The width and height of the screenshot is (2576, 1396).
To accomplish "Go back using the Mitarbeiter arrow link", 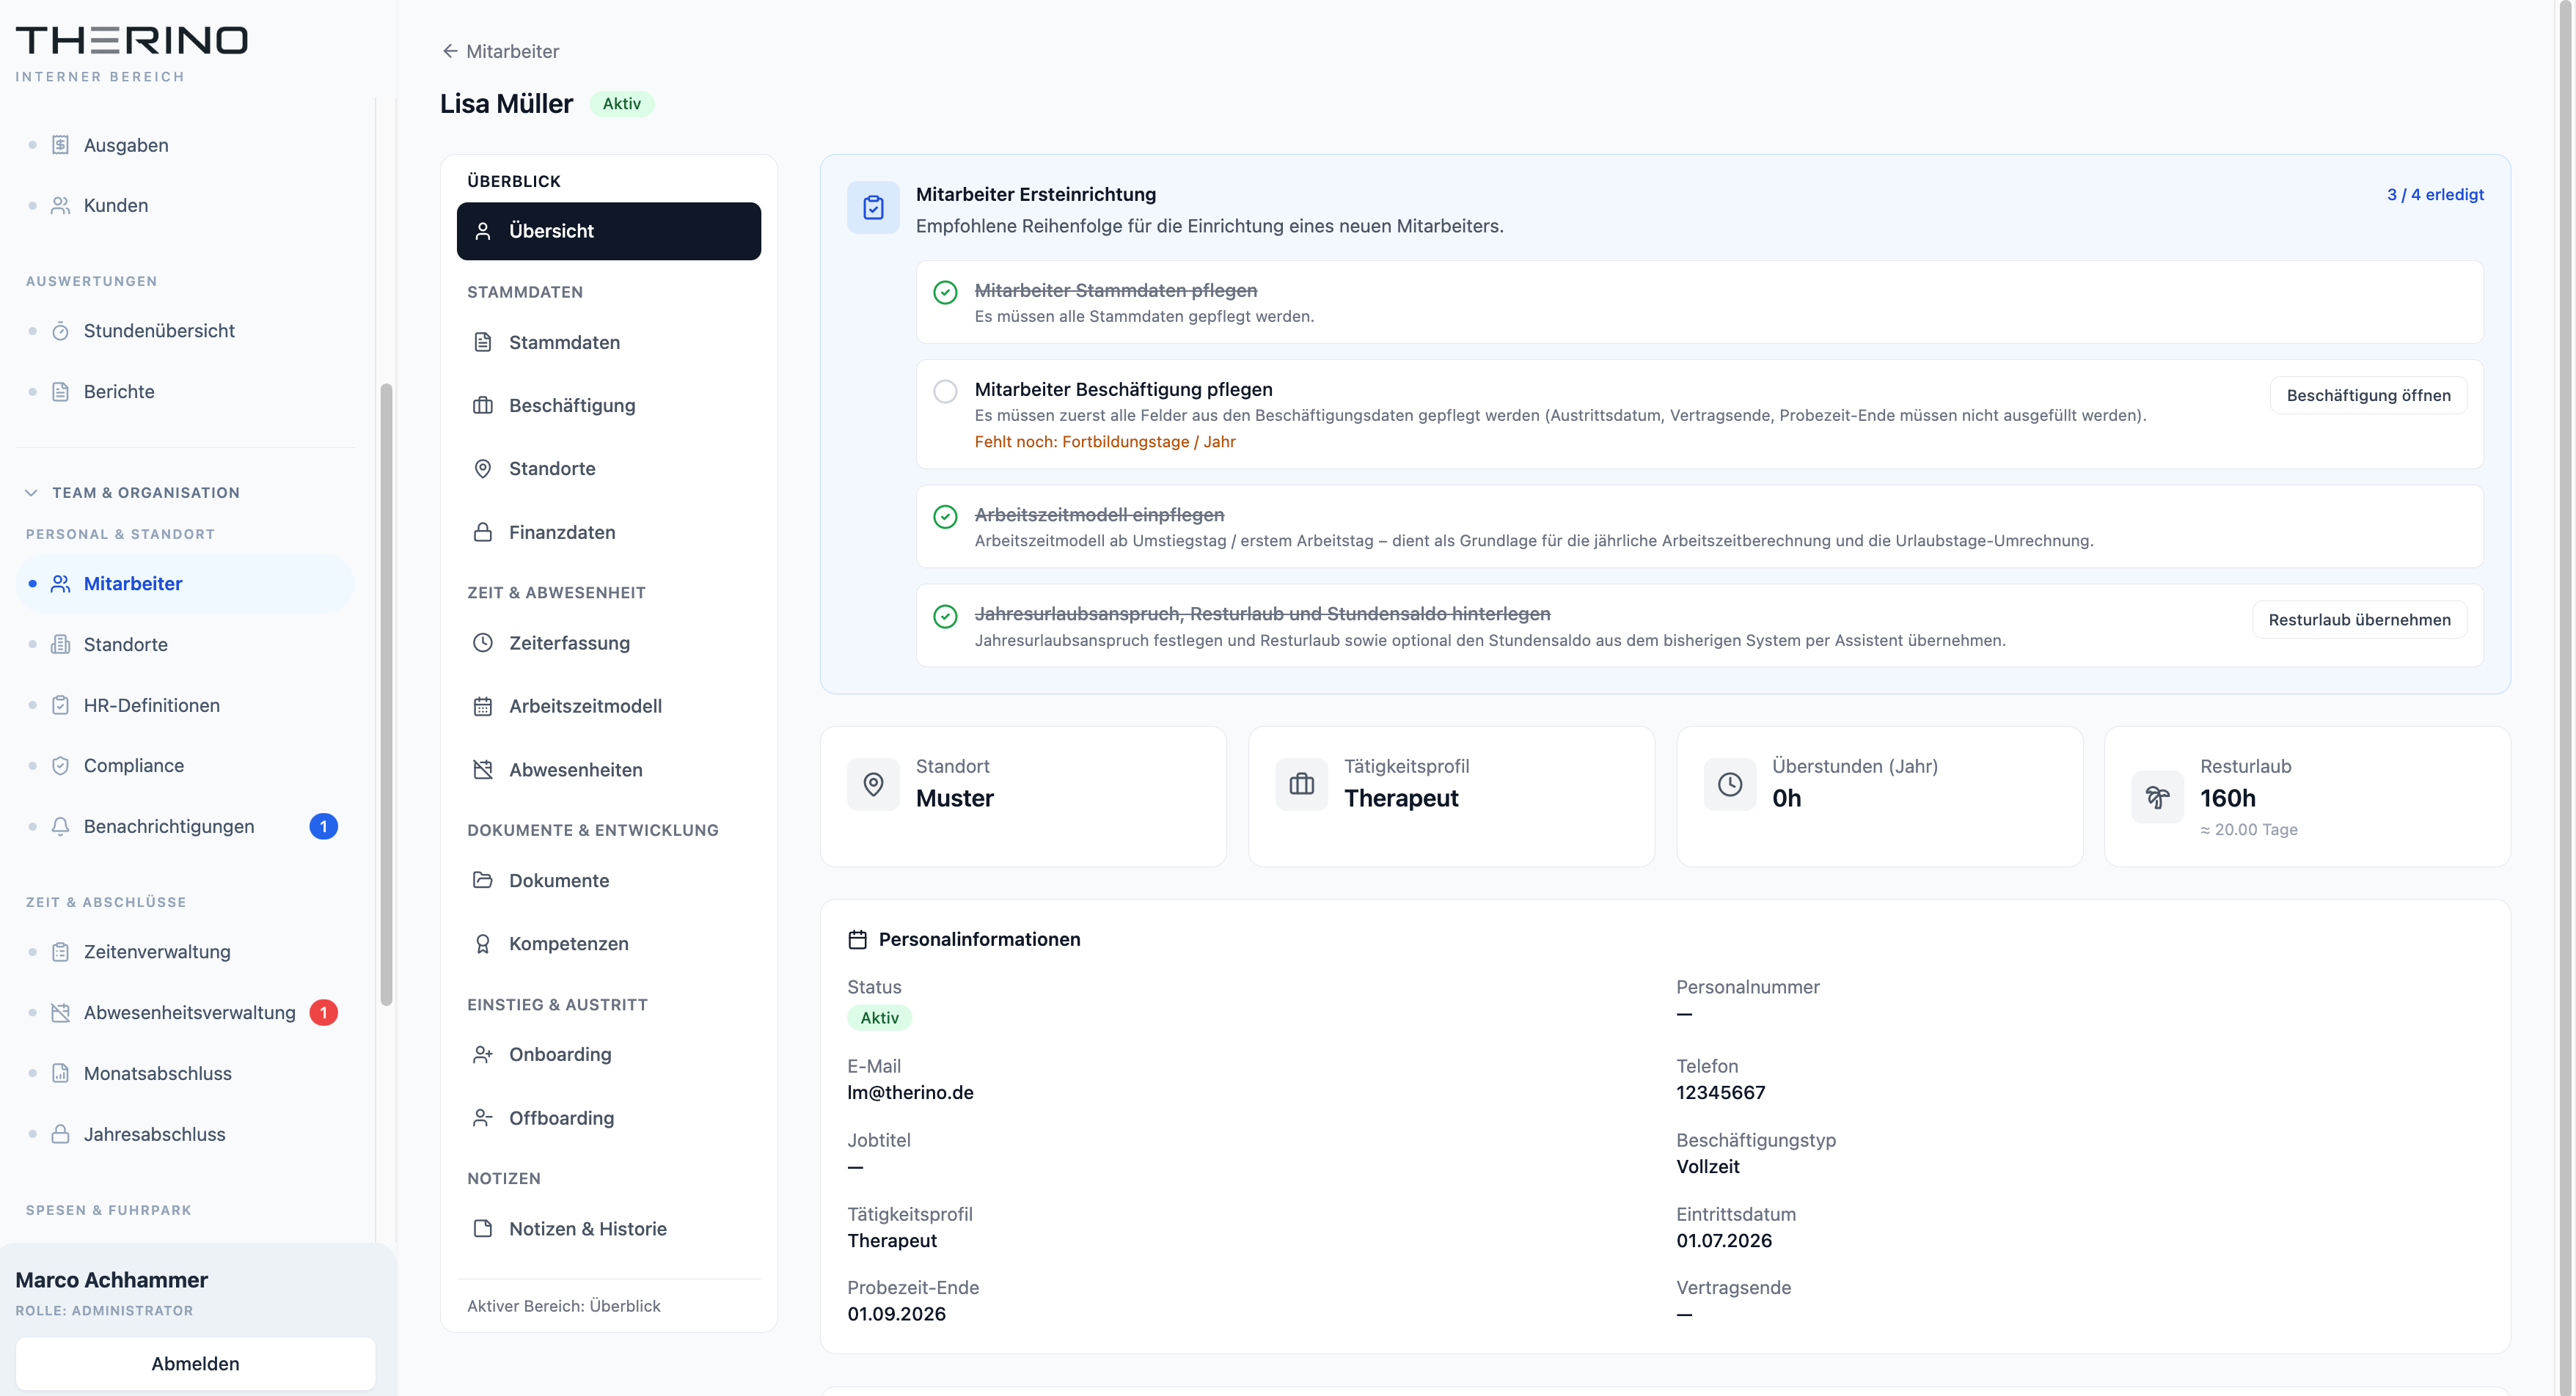I will tap(500, 51).
